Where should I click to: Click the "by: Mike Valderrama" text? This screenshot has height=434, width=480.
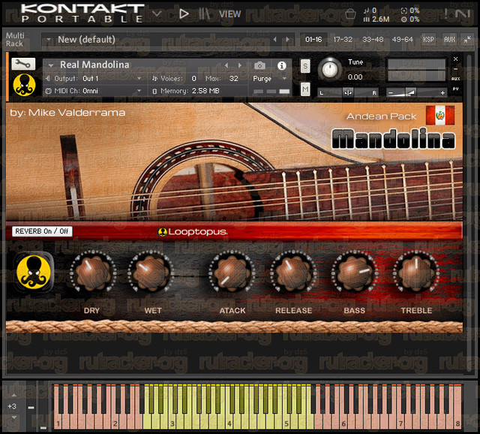coord(67,113)
